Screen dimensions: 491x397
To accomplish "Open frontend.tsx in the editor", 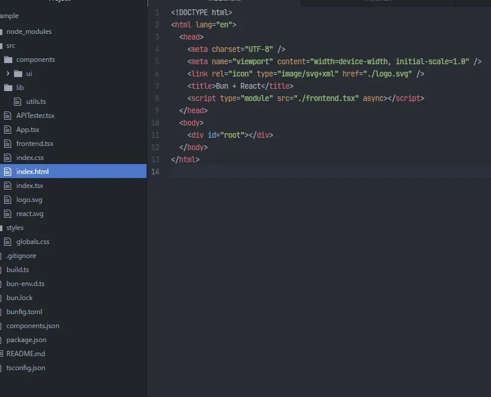I will coord(34,144).
